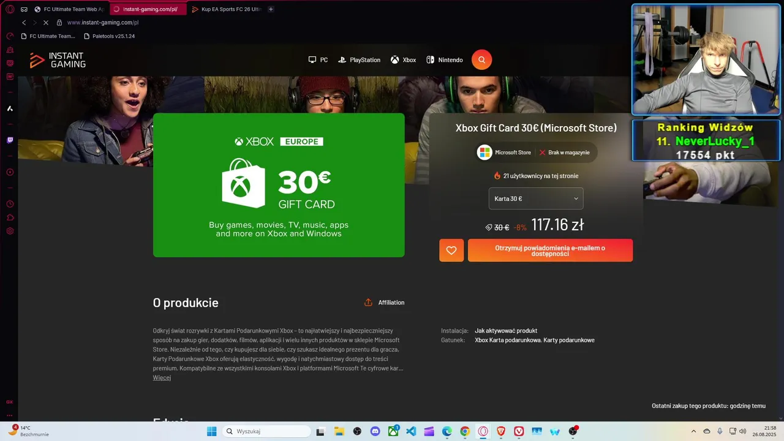Open Brave browser from taskbar

[x=501, y=432]
